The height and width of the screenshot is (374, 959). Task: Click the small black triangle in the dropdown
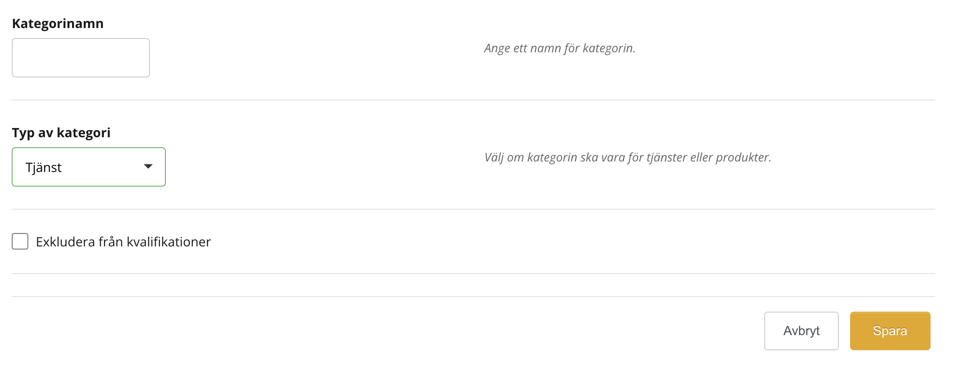point(148,167)
